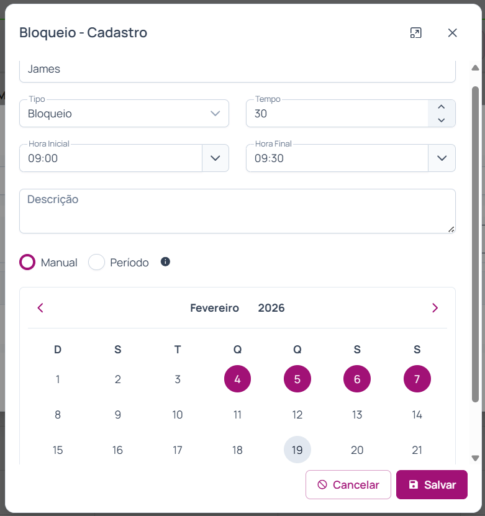Go to next month in calendar
485x516 pixels.
pyautogui.click(x=435, y=308)
